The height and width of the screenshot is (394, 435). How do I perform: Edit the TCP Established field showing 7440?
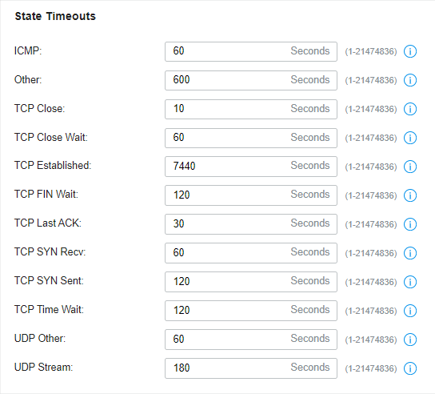(251, 167)
